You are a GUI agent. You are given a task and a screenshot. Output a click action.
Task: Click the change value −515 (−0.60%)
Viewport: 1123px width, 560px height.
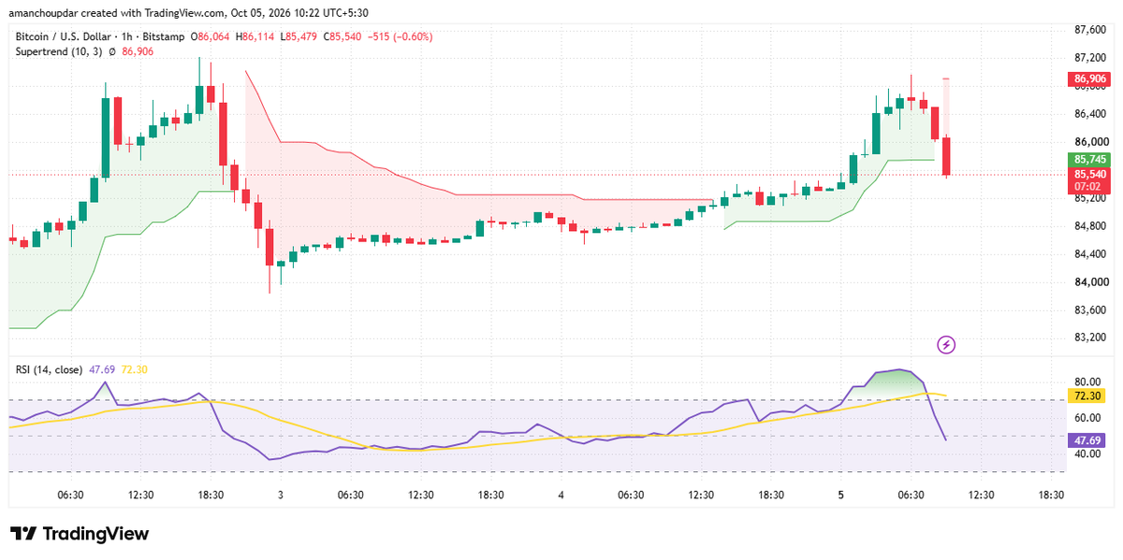(x=401, y=36)
